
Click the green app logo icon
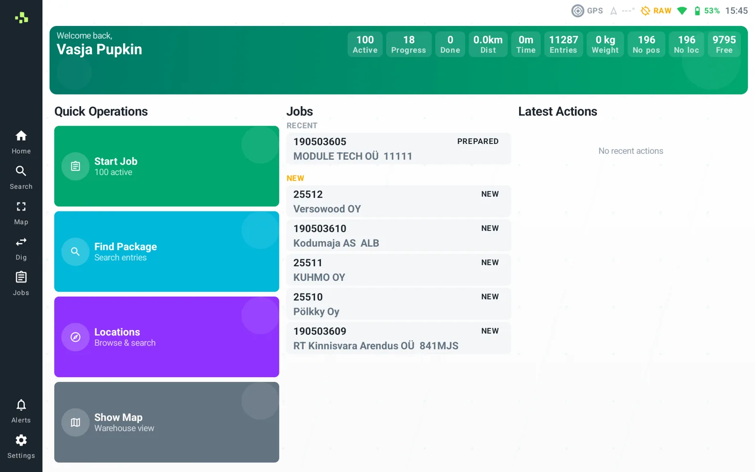21,18
